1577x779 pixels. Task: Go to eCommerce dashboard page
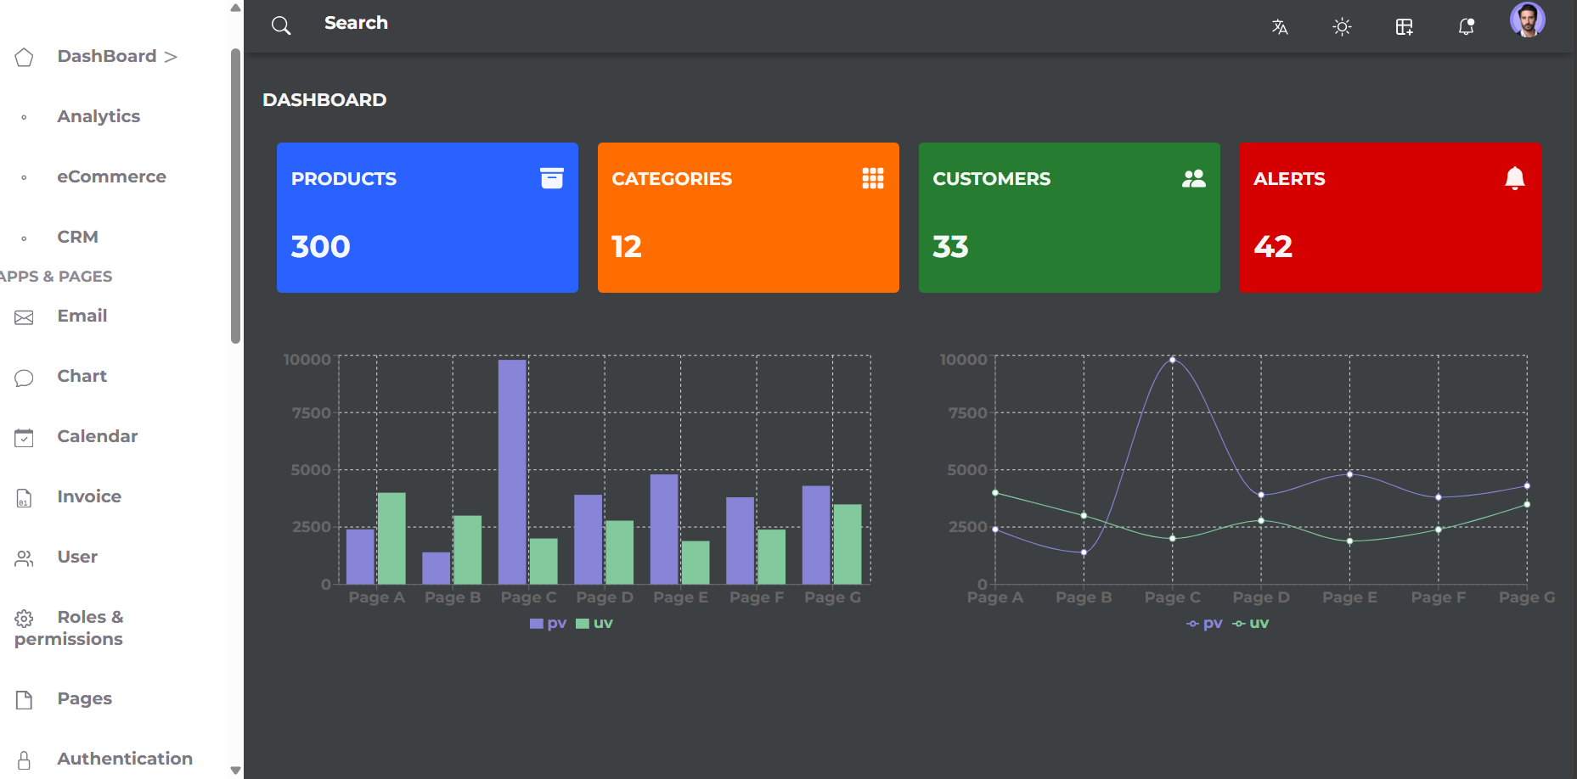(111, 177)
